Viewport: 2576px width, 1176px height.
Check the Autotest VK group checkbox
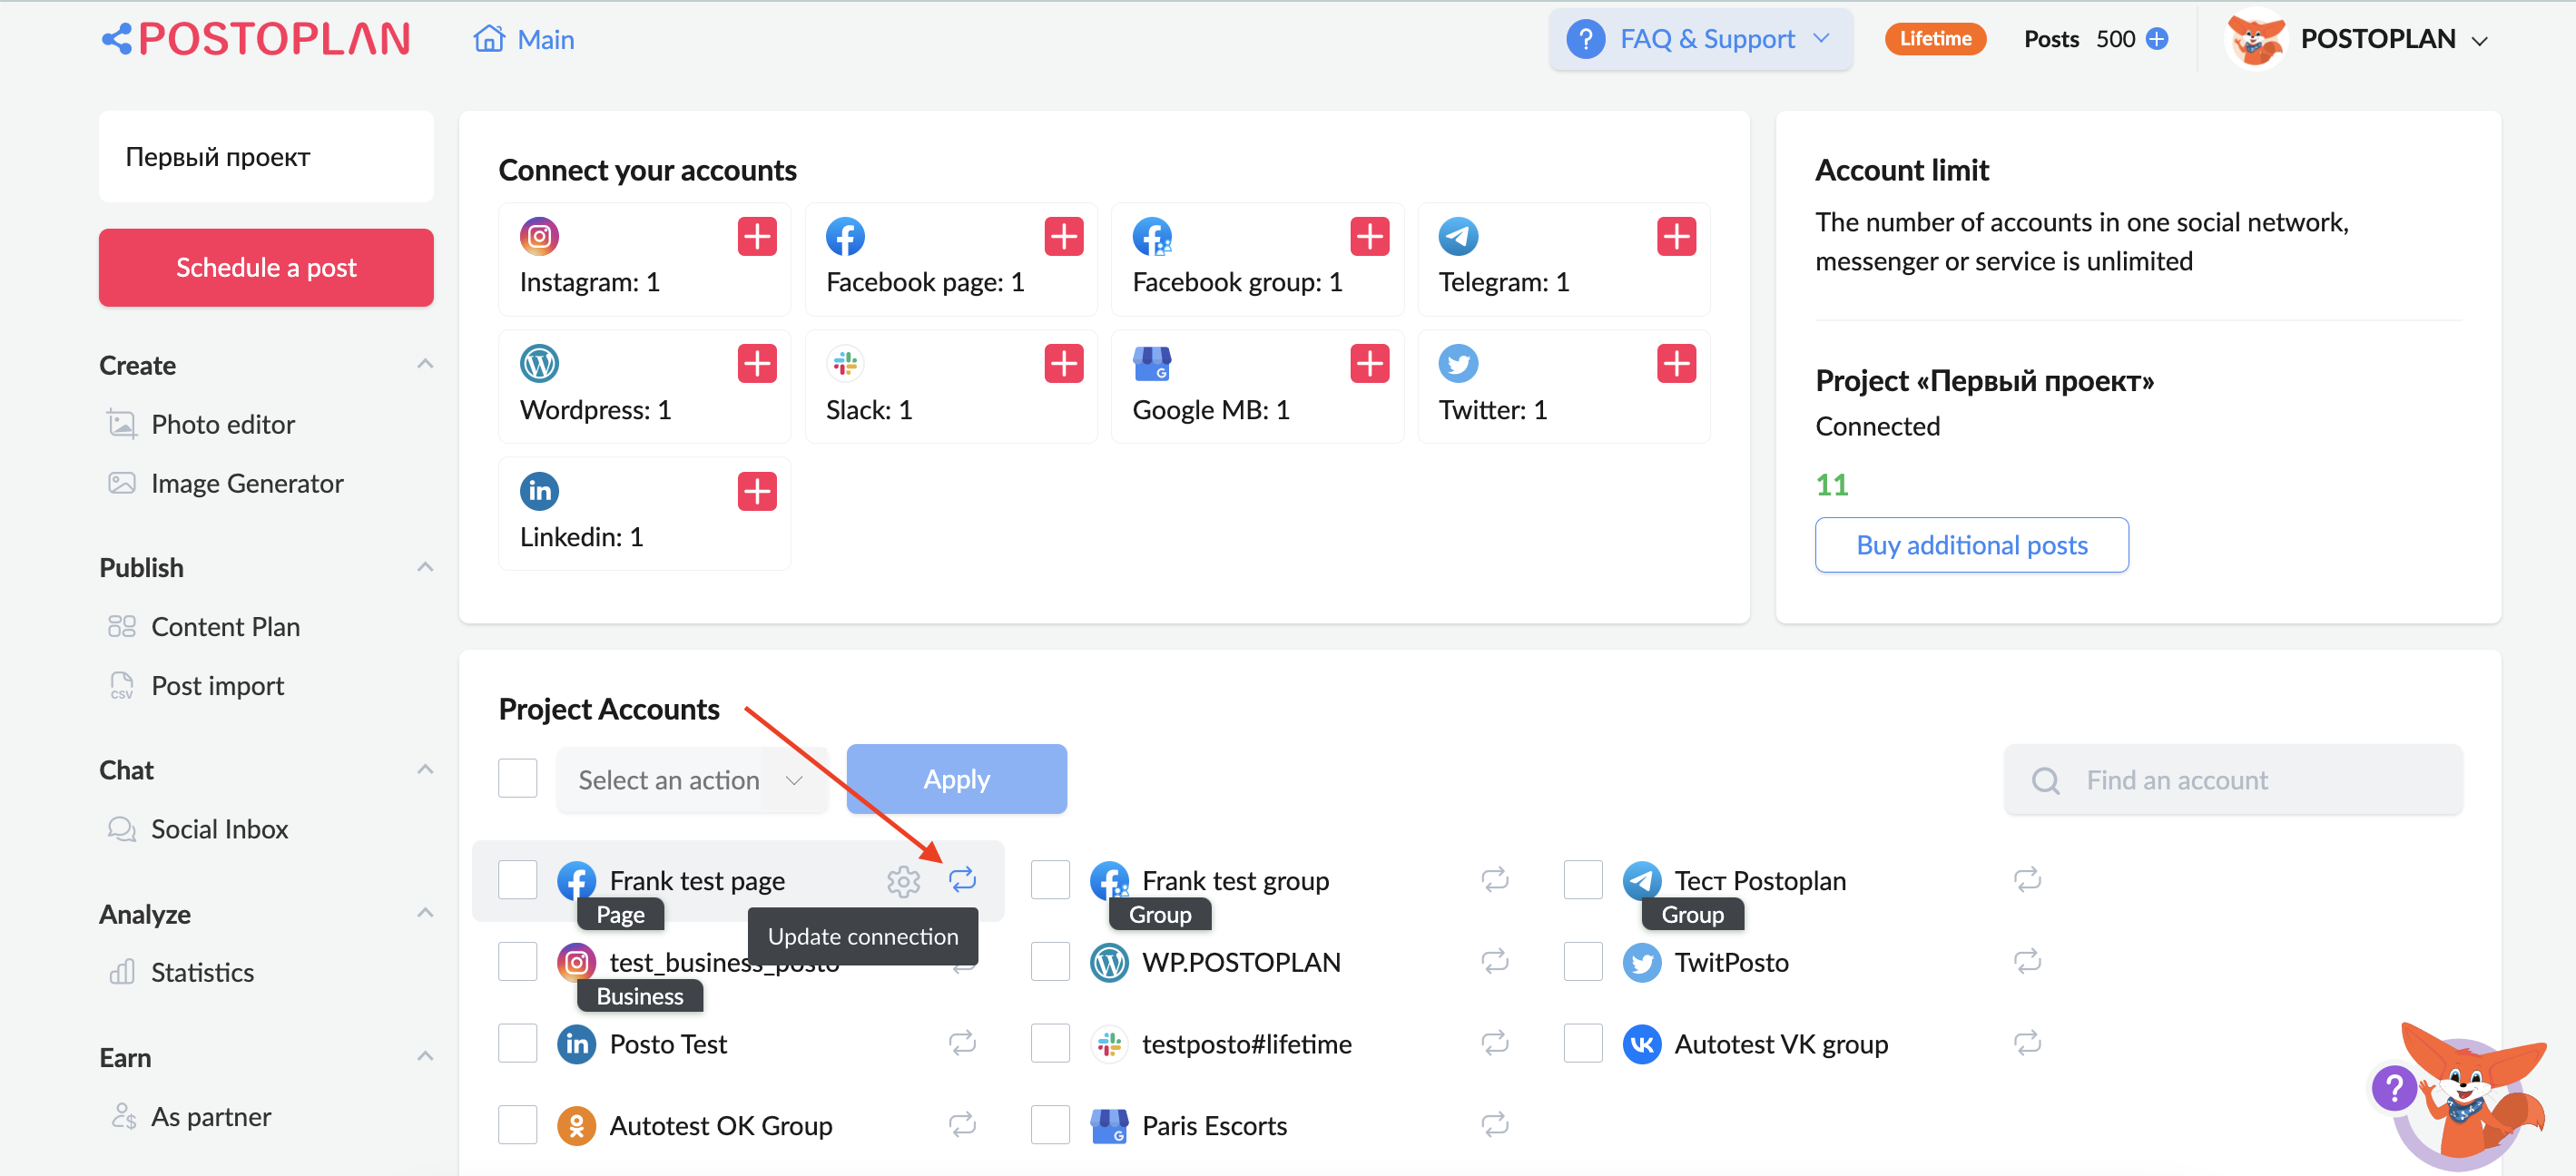tap(1583, 1043)
